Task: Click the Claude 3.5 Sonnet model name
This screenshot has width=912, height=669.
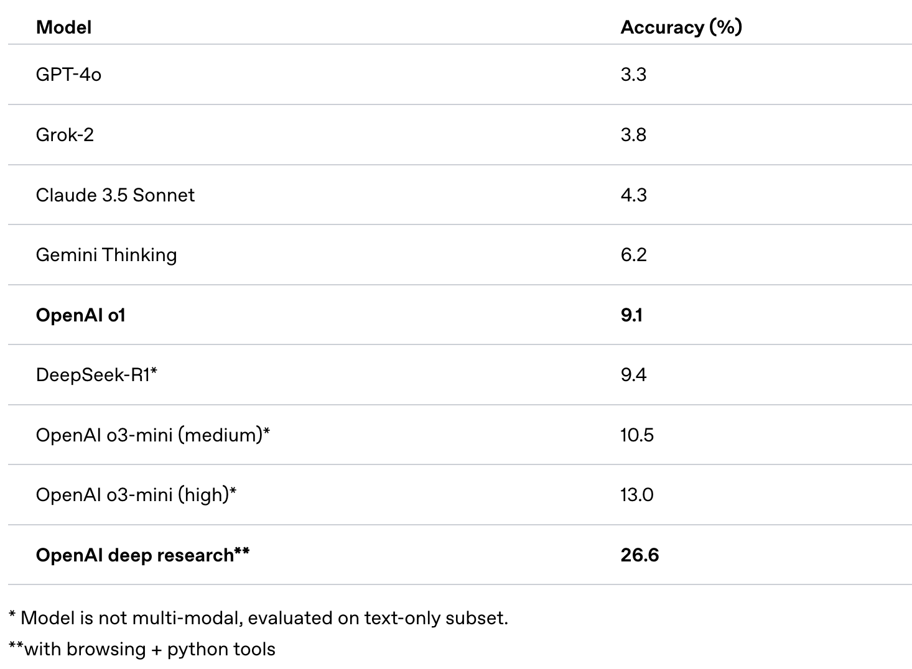Action: click(x=115, y=195)
